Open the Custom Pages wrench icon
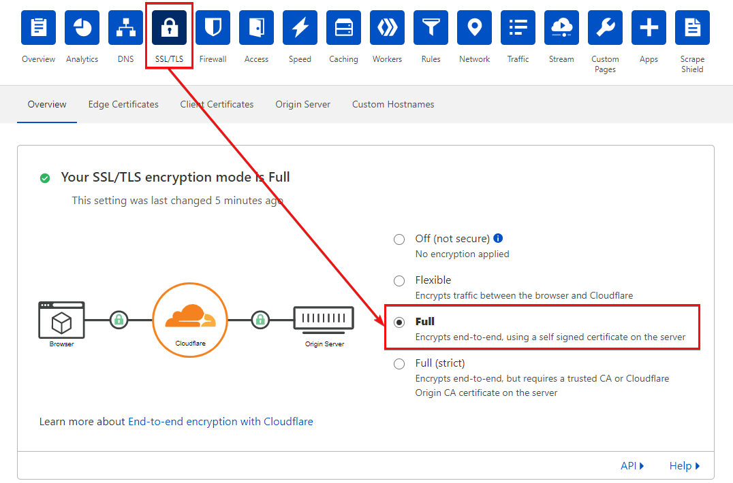Image resolution: width=733 pixels, height=483 pixels. (605, 27)
